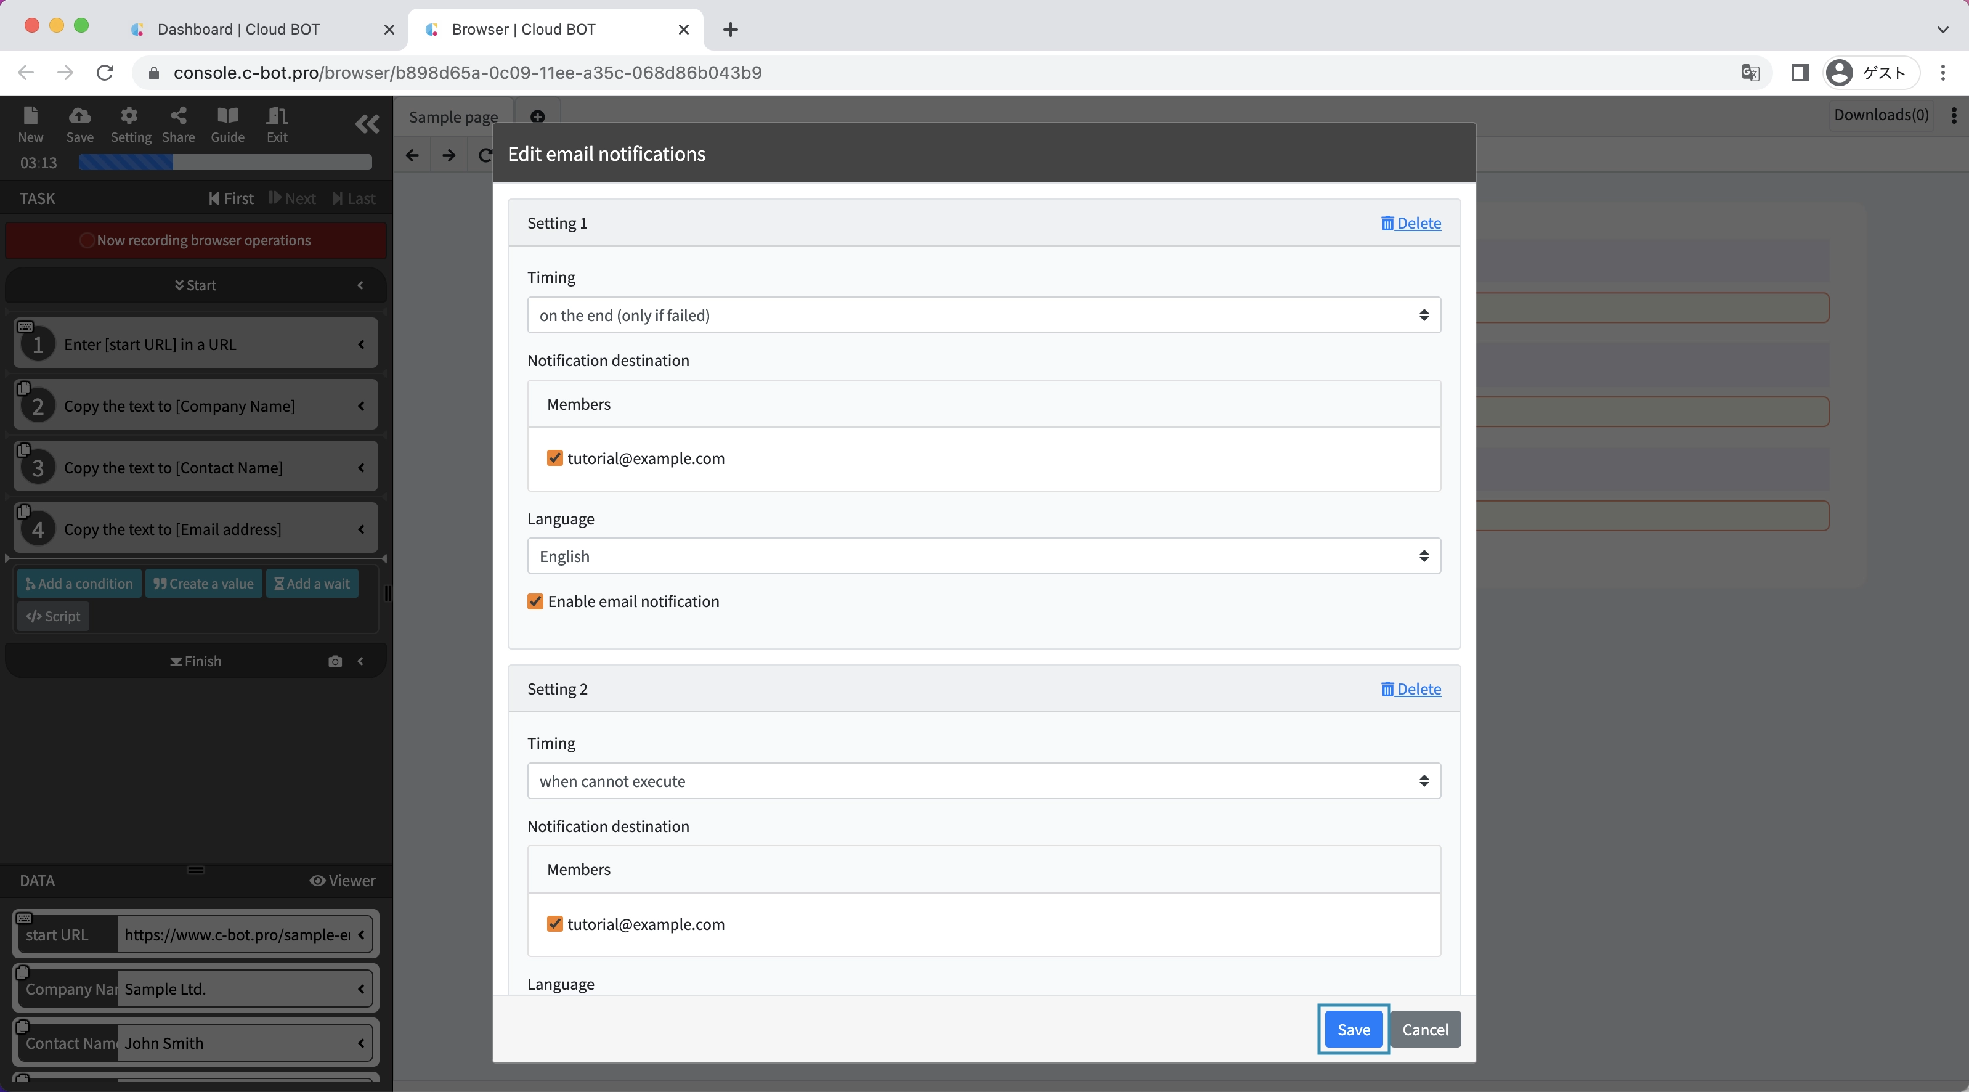Toggle Enable email notification checkbox
The image size is (1969, 1092).
(535, 601)
